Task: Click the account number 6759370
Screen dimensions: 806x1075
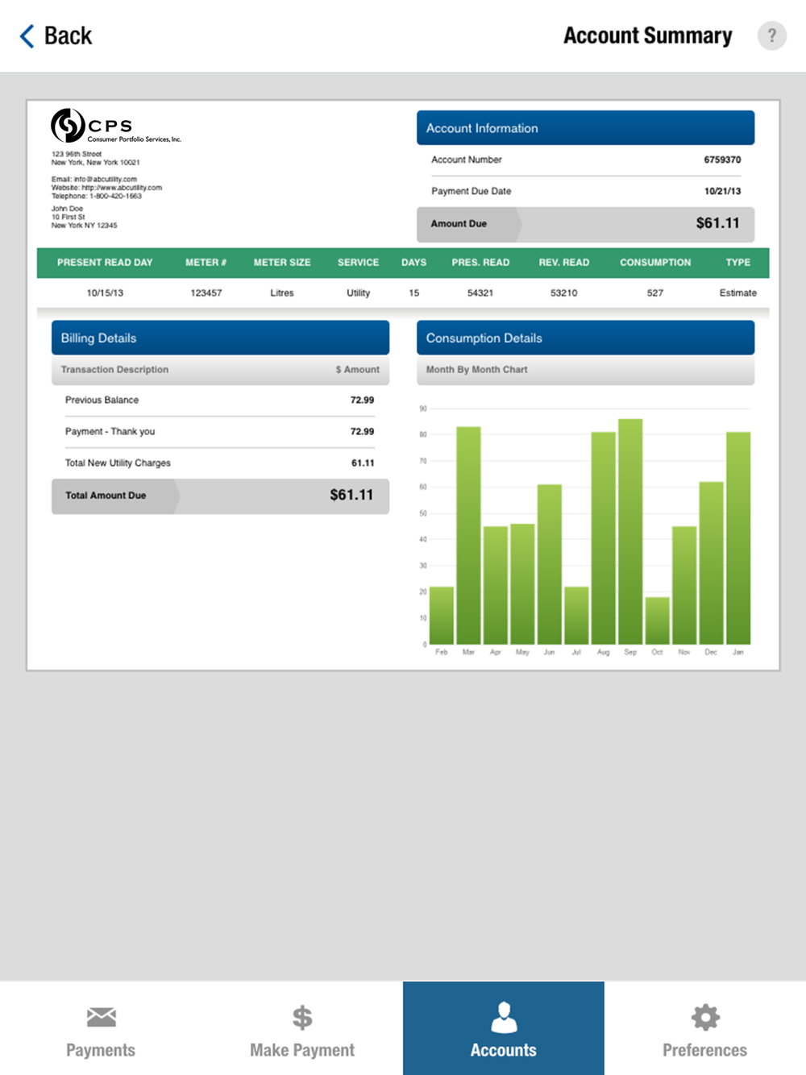Action: [x=722, y=160]
